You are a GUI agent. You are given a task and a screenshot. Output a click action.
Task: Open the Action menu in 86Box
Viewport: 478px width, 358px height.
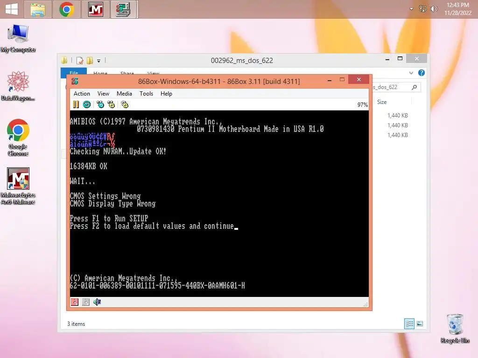82,93
